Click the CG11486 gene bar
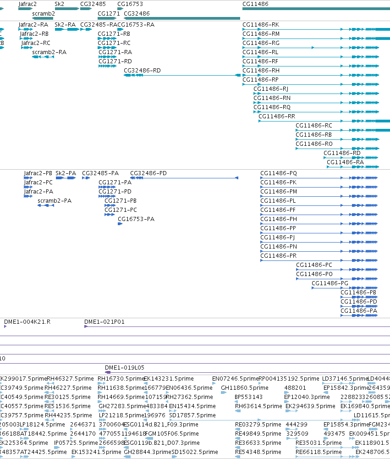 pos(316,9)
